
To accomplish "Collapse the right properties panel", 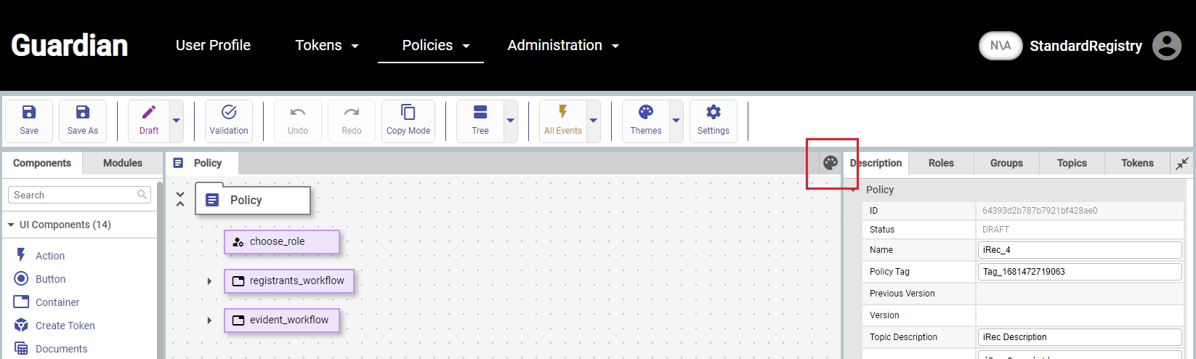I will click(1182, 163).
